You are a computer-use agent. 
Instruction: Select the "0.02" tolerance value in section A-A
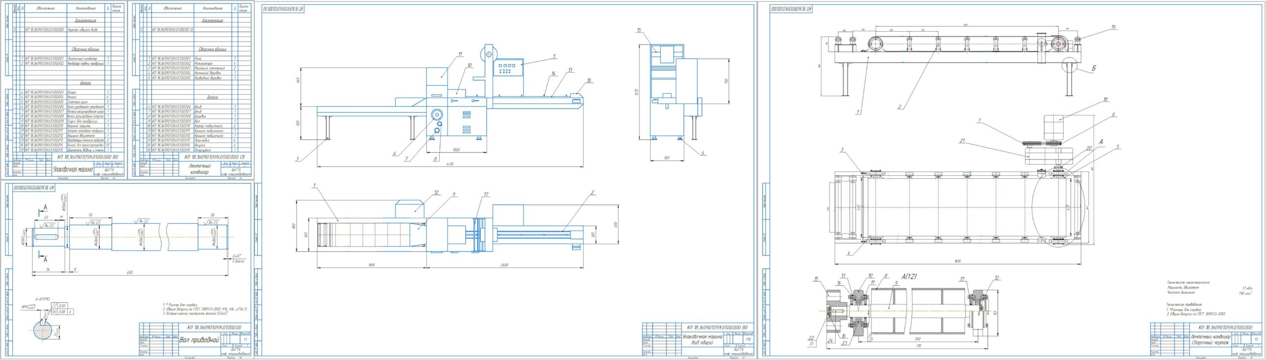pyautogui.click(x=62, y=306)
